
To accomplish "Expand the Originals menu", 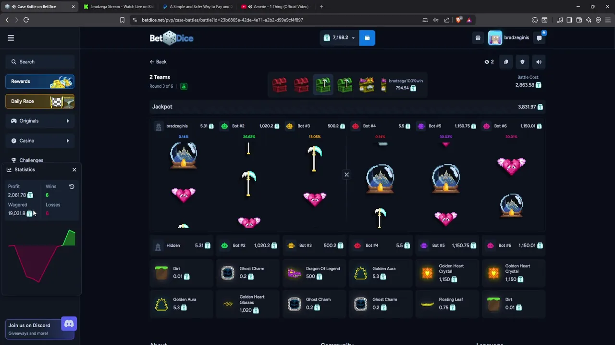I will (x=40, y=121).
